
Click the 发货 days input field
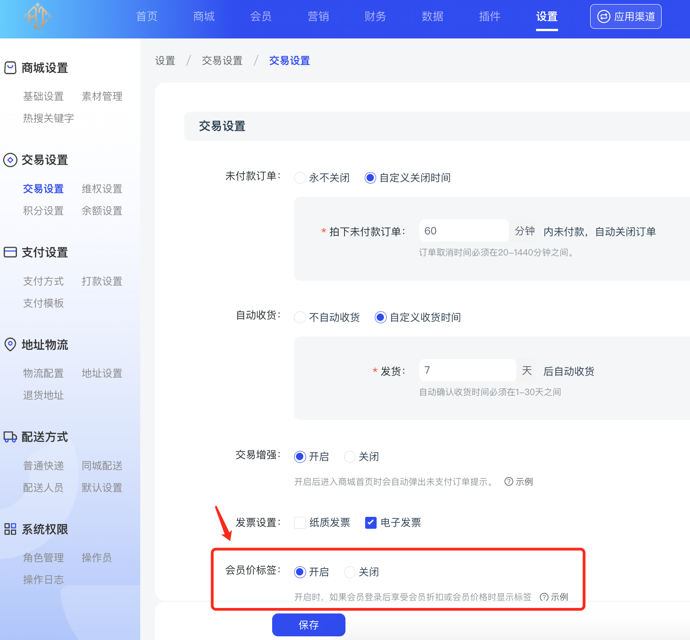point(467,370)
